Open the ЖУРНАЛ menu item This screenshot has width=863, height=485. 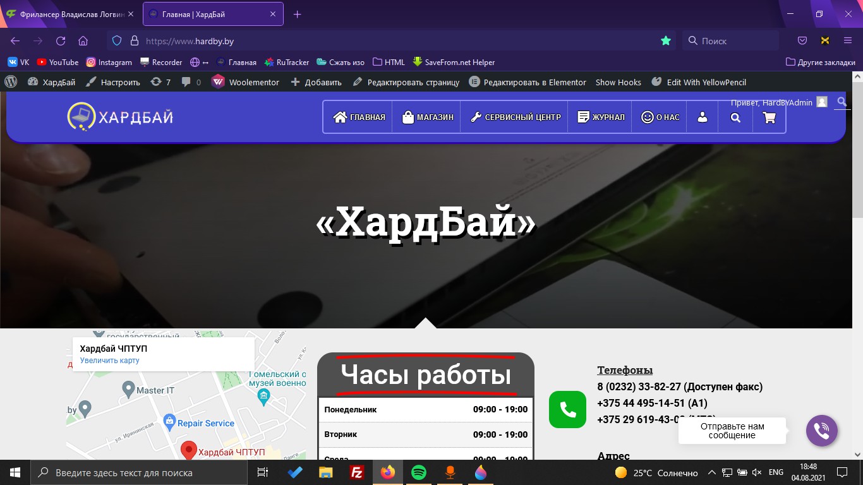point(601,117)
